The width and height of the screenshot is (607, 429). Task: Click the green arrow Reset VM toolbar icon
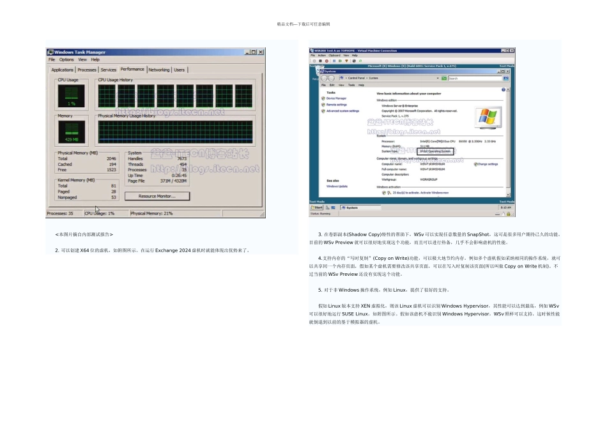click(x=341, y=61)
